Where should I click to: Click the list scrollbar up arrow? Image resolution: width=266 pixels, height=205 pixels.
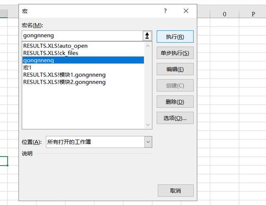point(148,46)
